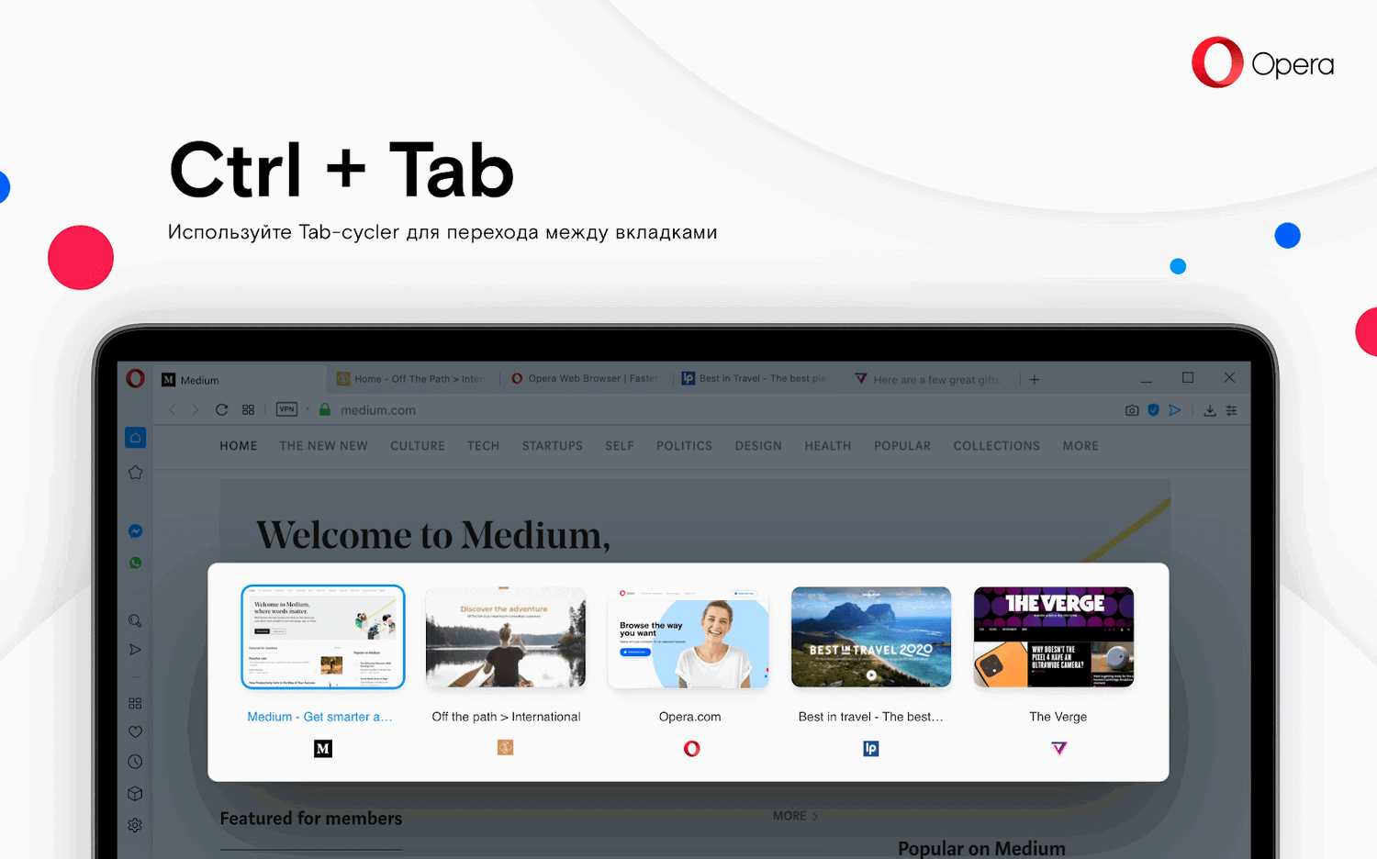The height and width of the screenshot is (859, 1377).
Task: Select the Off the path thumbnail
Action: [506, 637]
